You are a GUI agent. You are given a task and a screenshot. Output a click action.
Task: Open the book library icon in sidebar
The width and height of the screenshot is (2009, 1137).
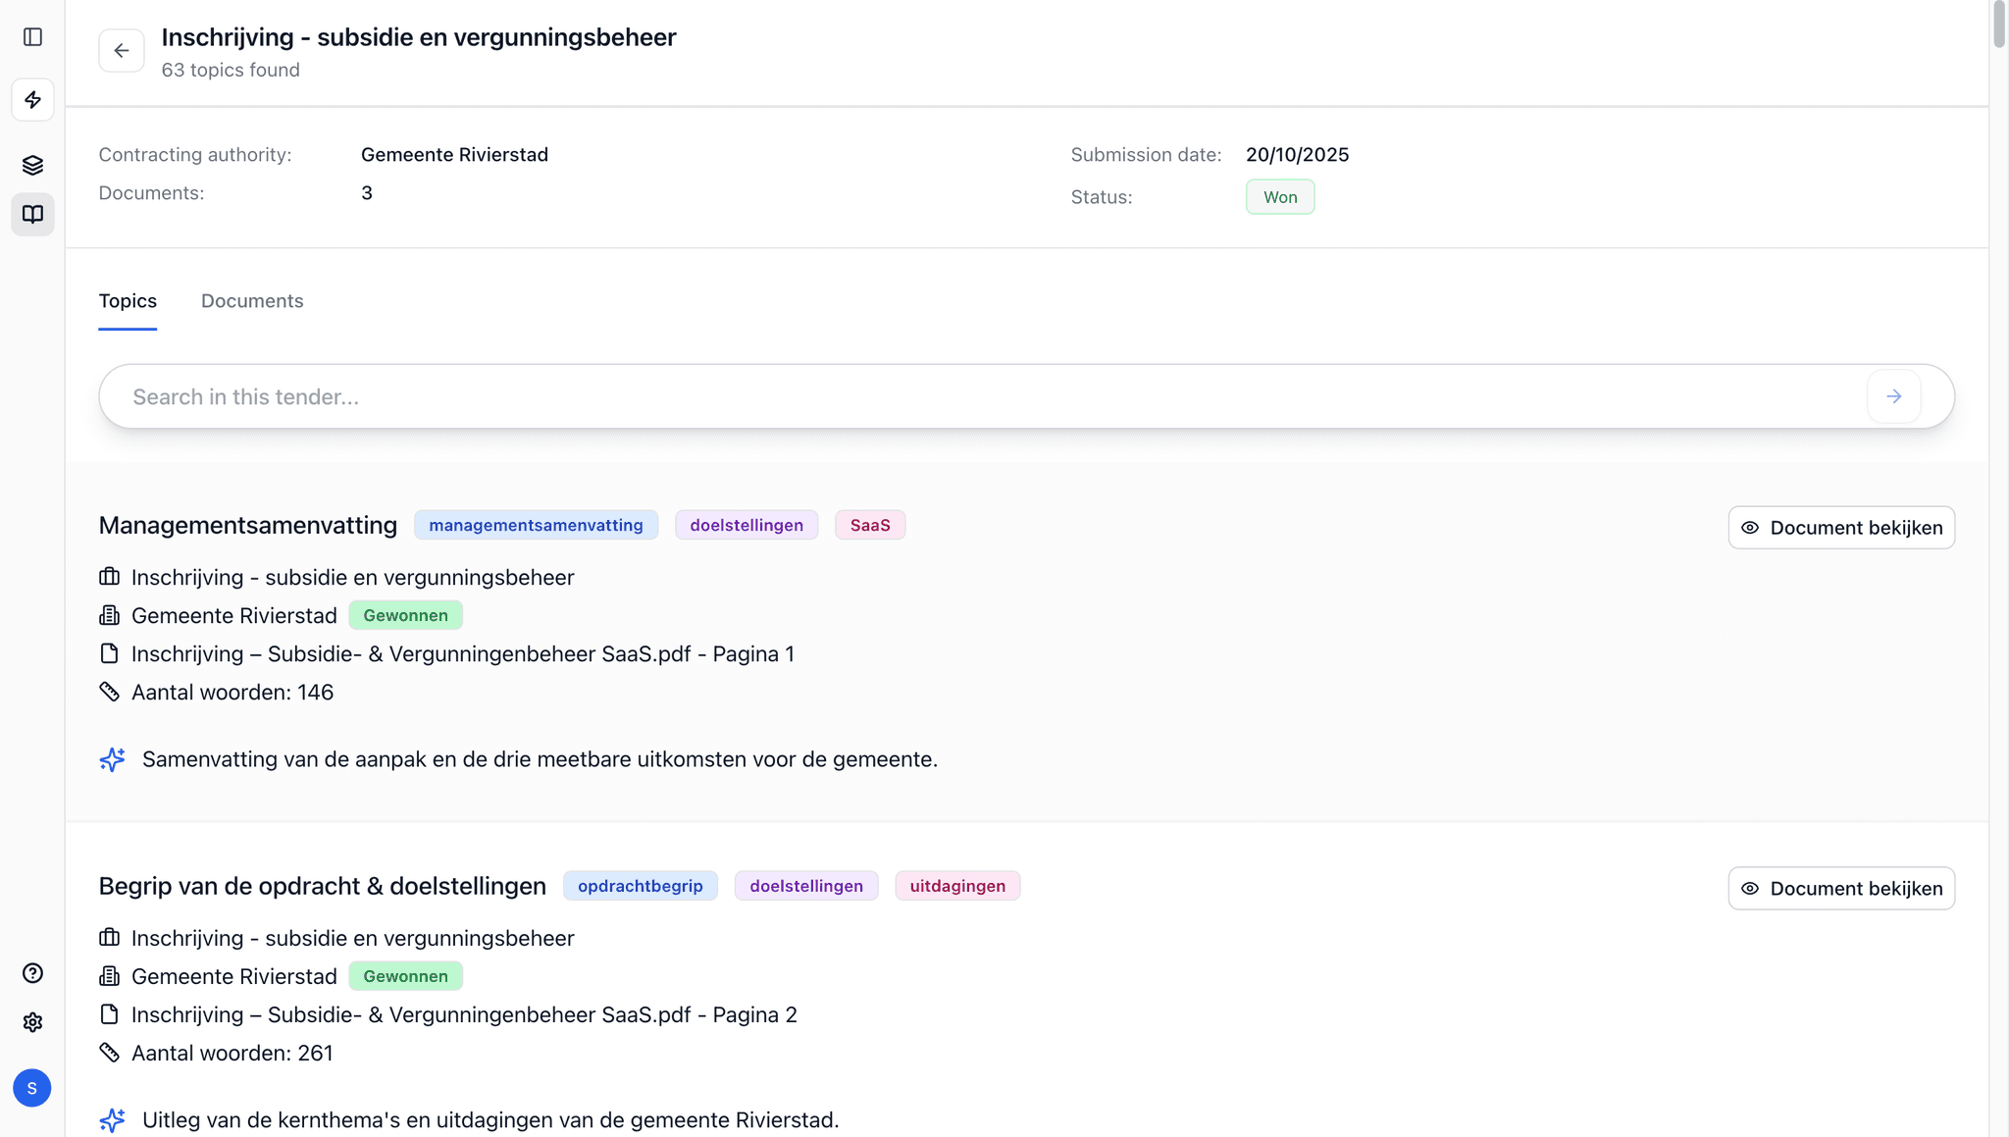coord(32,214)
